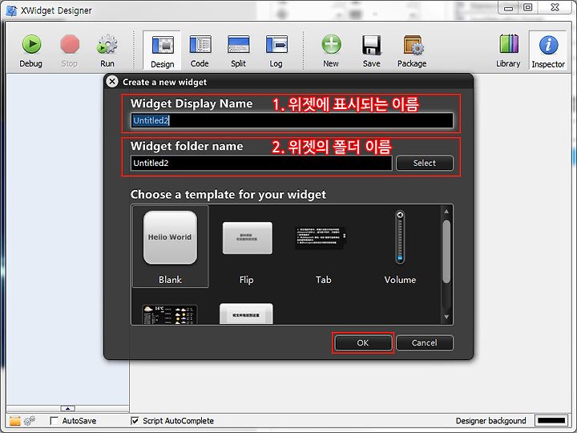Run the widget with the Run icon

coord(107,51)
